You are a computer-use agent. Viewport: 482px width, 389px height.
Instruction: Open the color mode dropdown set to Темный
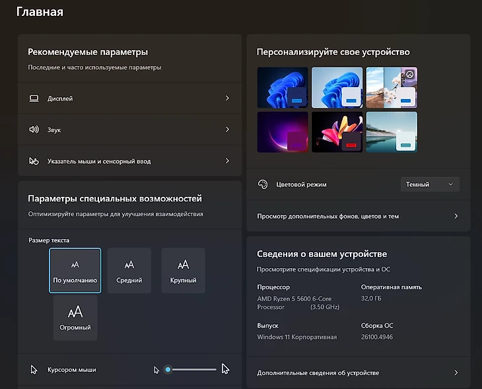coord(430,185)
